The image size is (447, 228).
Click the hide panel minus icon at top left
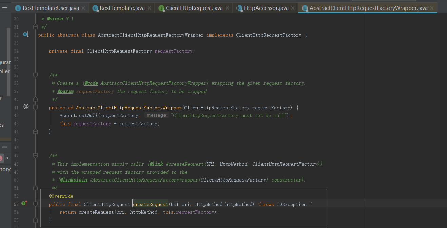click(x=5, y=7)
